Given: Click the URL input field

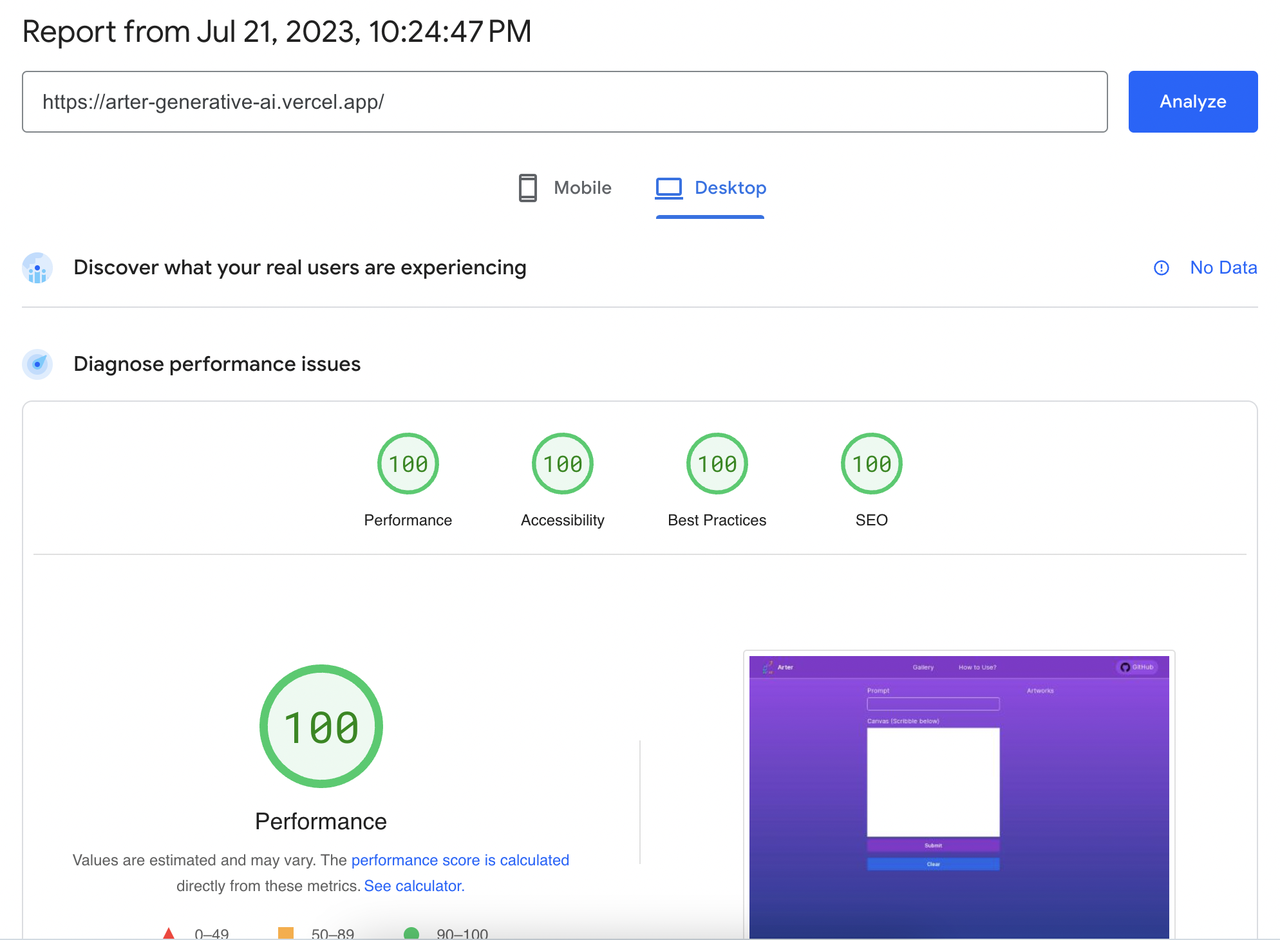Looking at the screenshot, I should (x=564, y=102).
